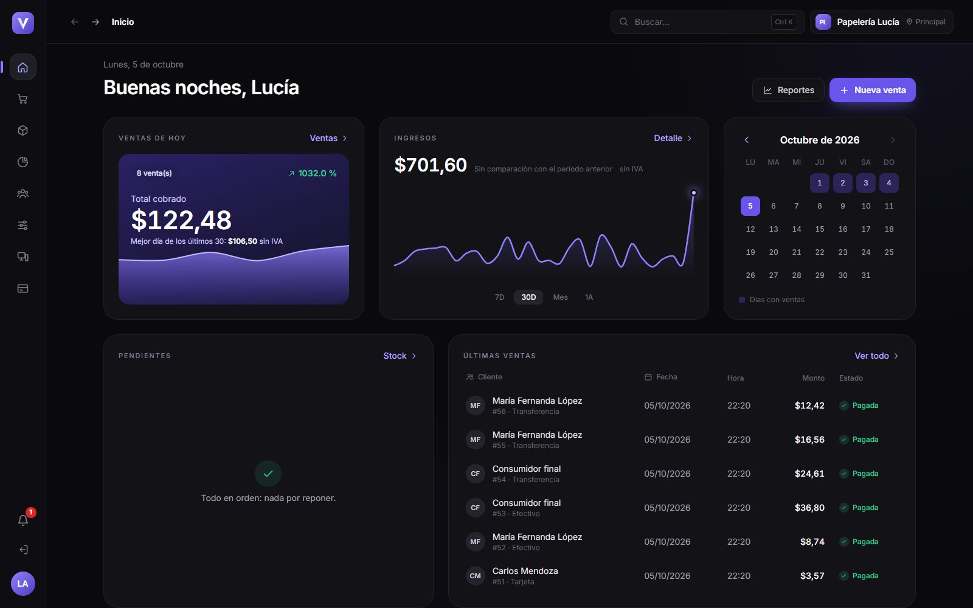This screenshot has width=973, height=608.
Task: Select day 5 in the calendar
Action: tap(750, 206)
